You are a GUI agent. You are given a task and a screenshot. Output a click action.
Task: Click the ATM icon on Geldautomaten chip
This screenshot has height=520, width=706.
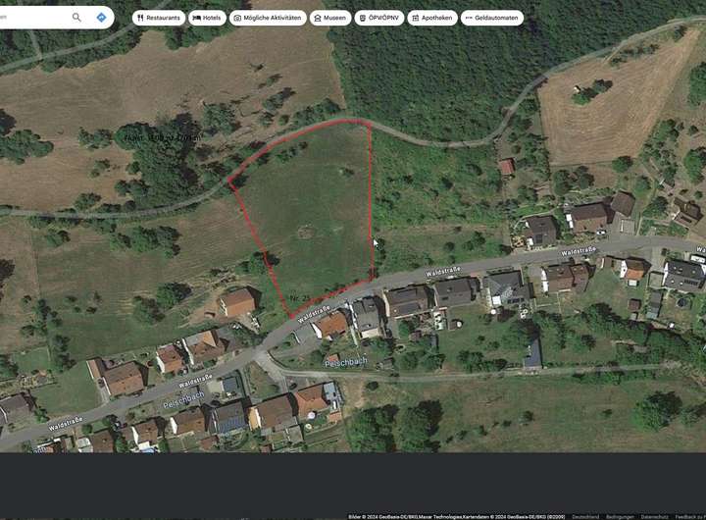(x=469, y=18)
